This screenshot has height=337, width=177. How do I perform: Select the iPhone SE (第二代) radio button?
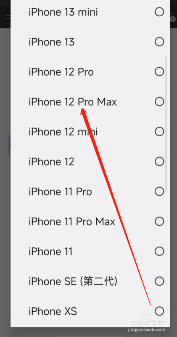[x=159, y=281]
